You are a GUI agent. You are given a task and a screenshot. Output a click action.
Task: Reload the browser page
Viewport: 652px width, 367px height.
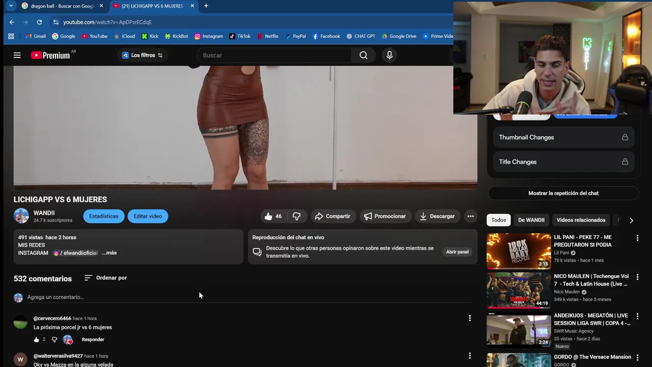[39, 22]
